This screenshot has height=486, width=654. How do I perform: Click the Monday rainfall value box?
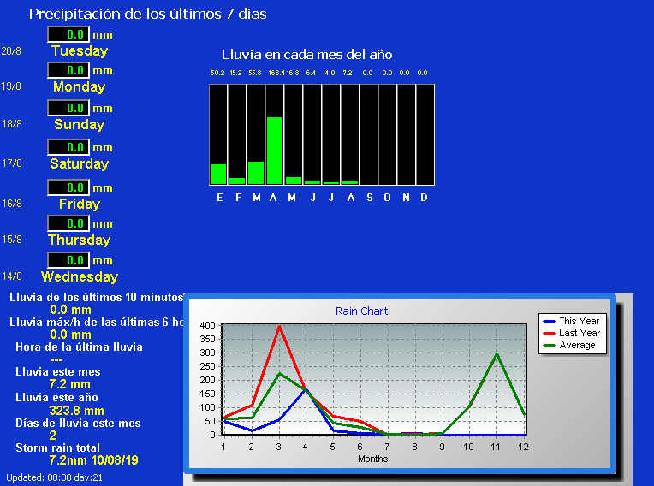[x=68, y=70]
